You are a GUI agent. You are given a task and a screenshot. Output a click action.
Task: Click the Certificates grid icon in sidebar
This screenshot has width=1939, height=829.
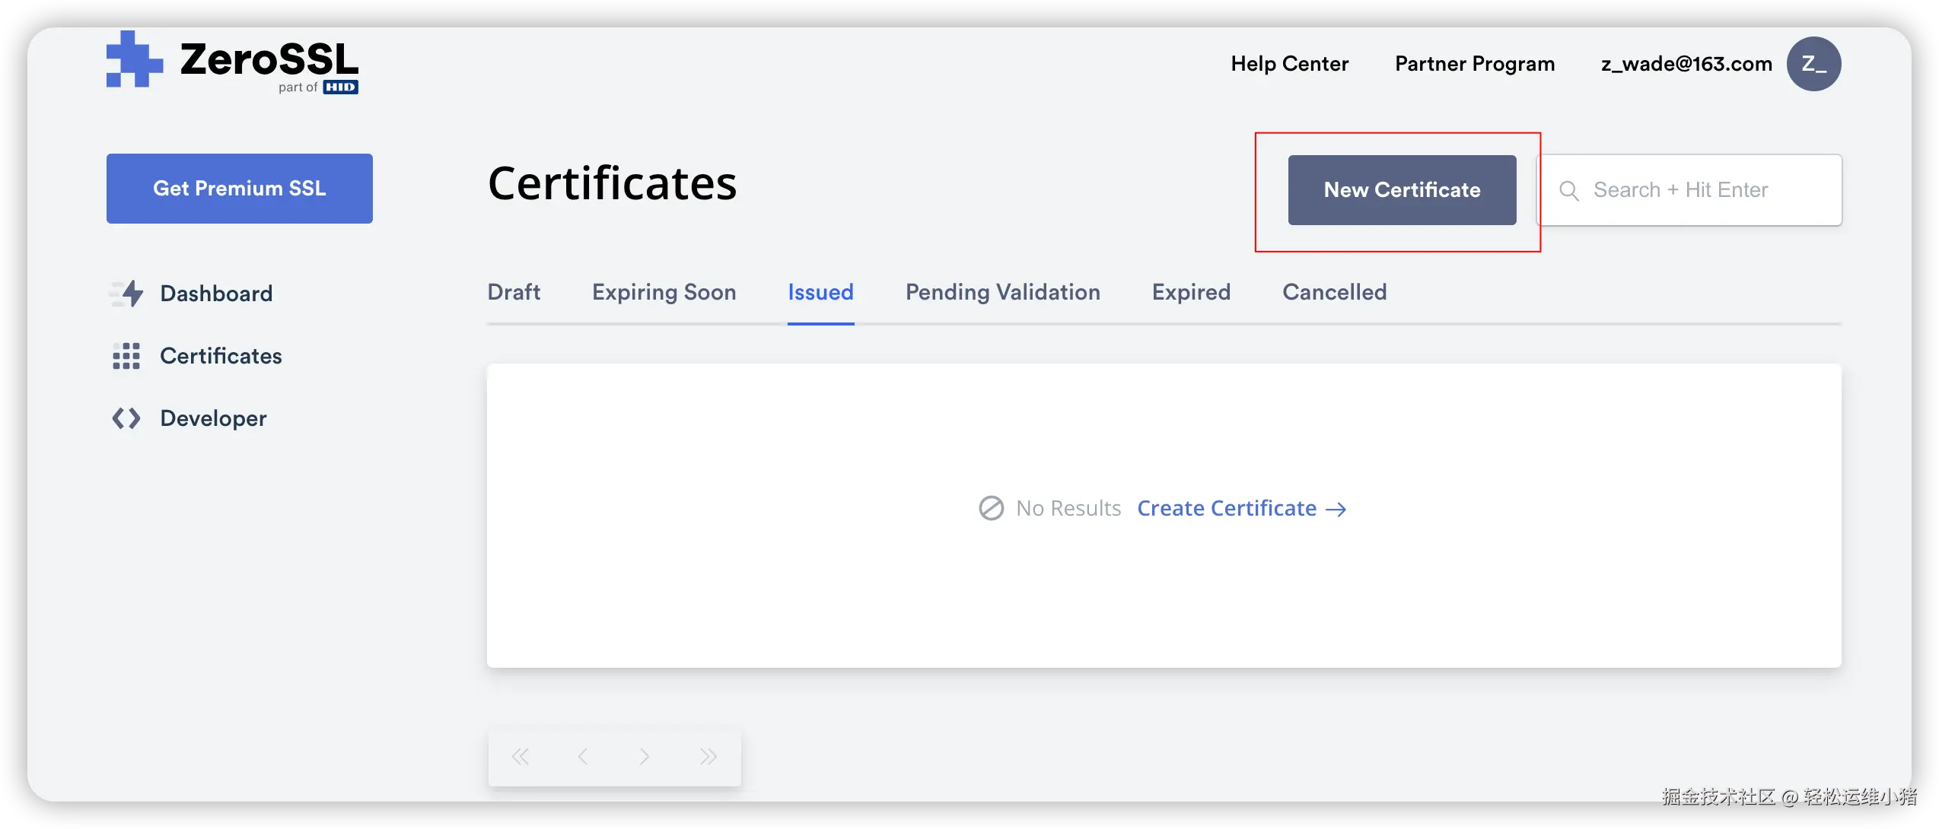[x=126, y=356]
